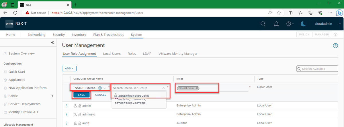Switch to Roles subtab
Image resolution: width=344 pixels, height=127 pixels.
pos(132,54)
